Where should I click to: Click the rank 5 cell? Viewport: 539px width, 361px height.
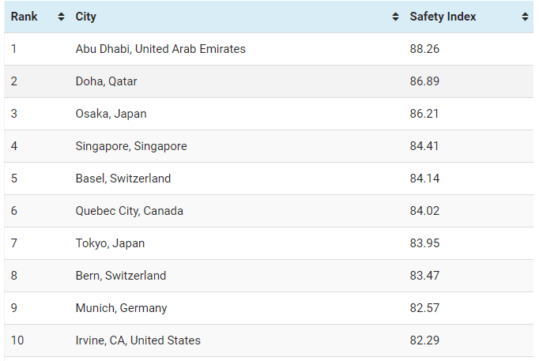click(x=14, y=179)
